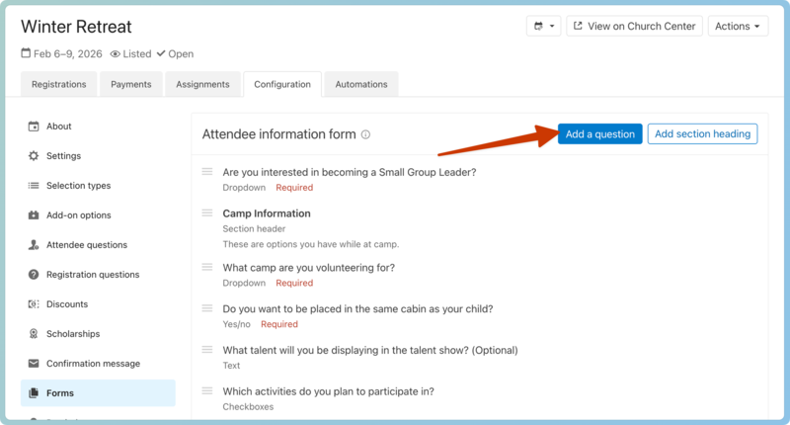Click the Discounts ticket icon

[34, 304]
